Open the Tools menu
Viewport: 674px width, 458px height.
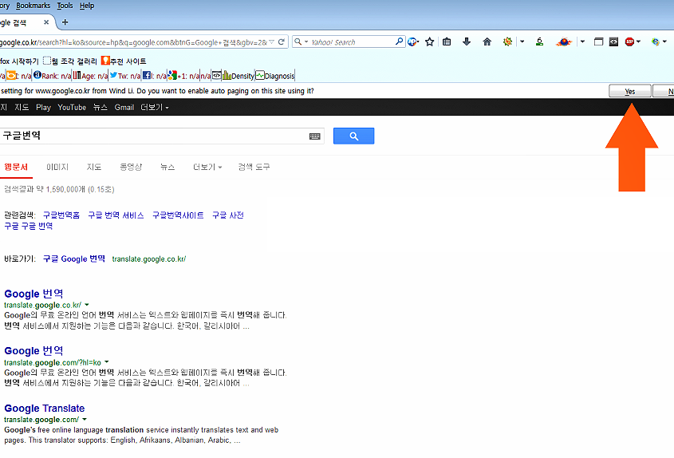click(65, 6)
